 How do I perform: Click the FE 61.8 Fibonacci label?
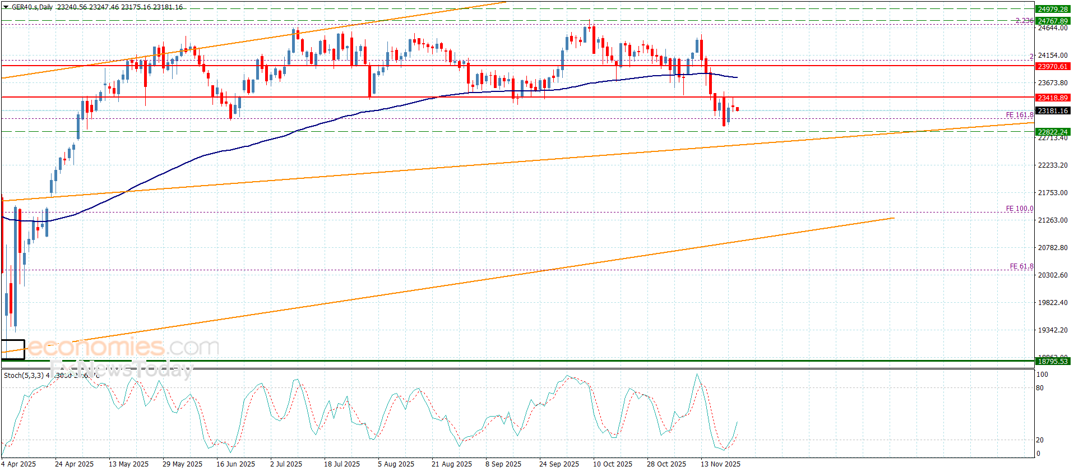click(1021, 266)
